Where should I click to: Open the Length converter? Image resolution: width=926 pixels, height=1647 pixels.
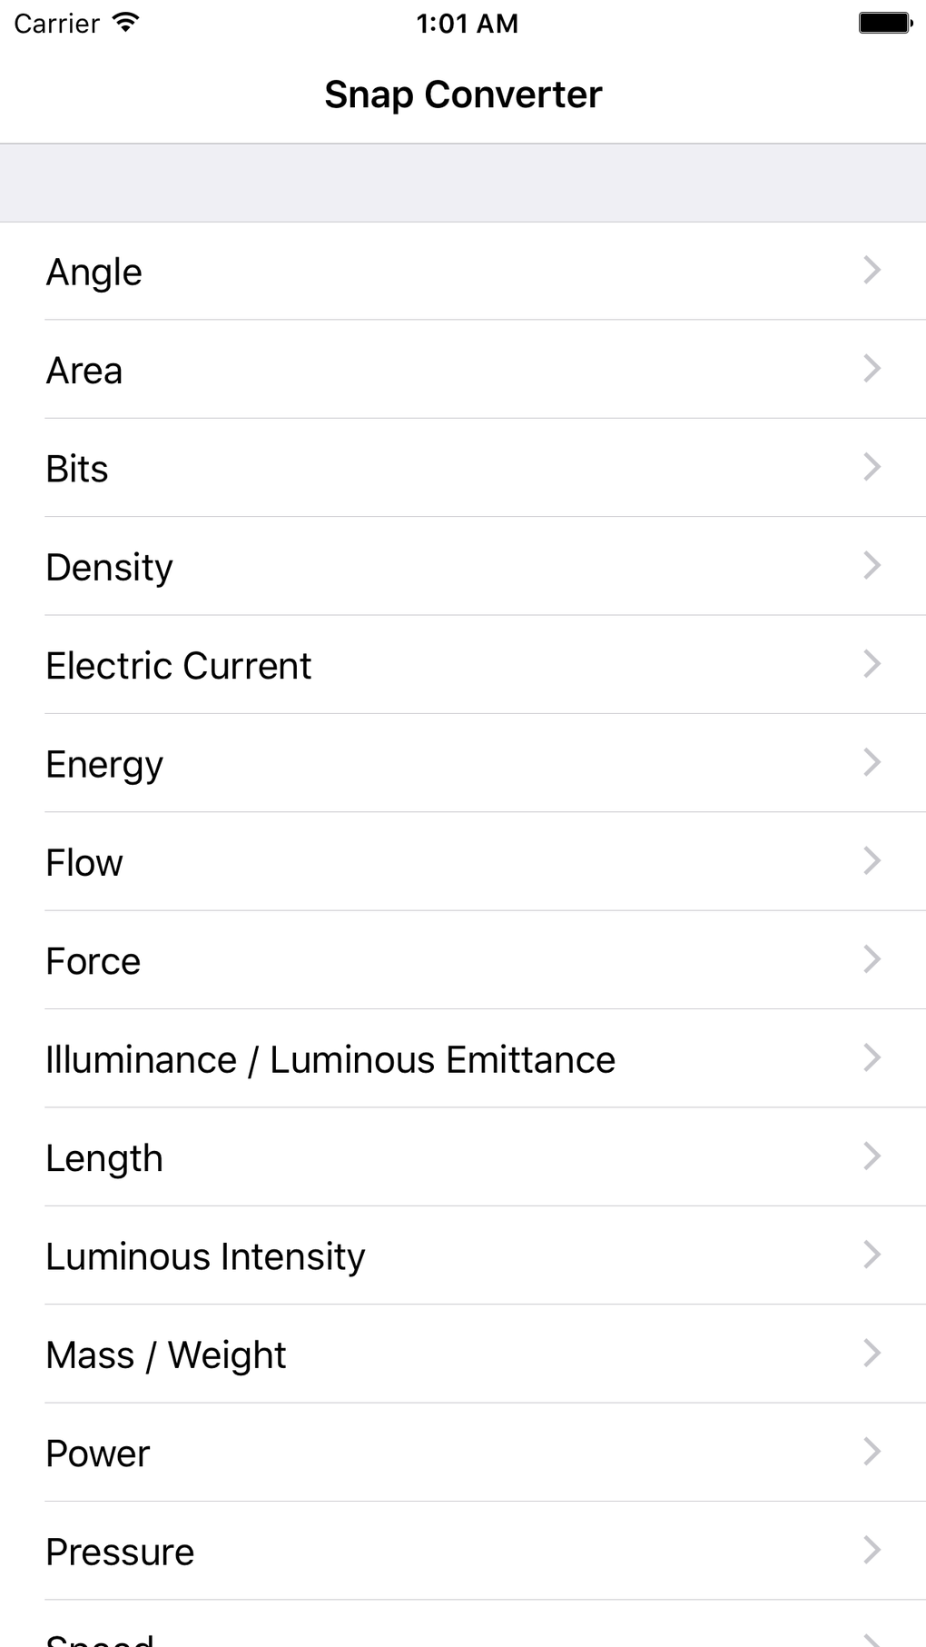click(104, 1158)
